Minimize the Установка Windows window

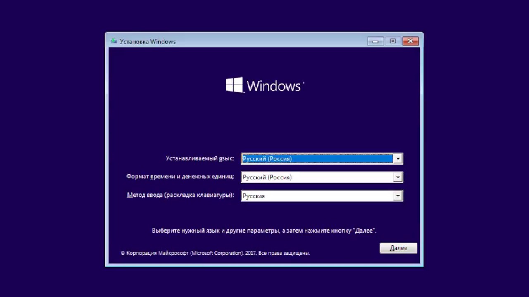[x=375, y=41]
